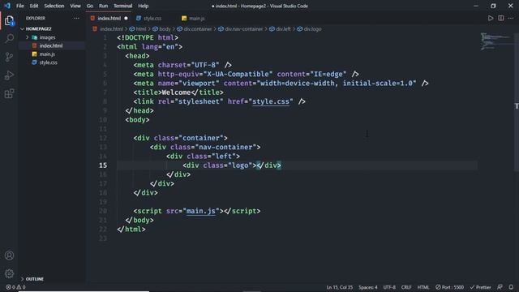The height and width of the screenshot is (292, 519).
Task: Select index.html in the Explorer tree
Action: click(50, 45)
